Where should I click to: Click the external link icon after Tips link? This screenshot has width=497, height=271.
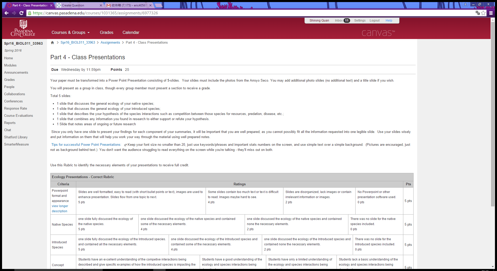(125, 145)
